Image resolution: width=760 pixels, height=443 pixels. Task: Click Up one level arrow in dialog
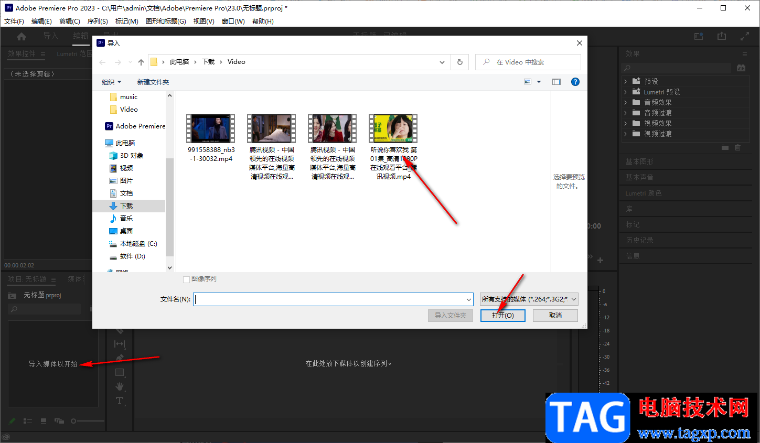point(141,62)
